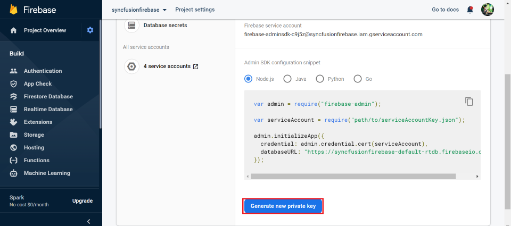The height and width of the screenshot is (226, 511).
Task: Click the snippet scrollbar right arrow
Action: pos(477,176)
